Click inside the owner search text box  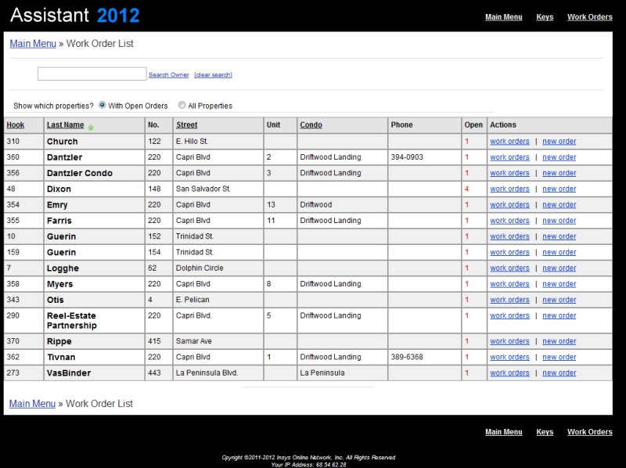[x=92, y=74]
